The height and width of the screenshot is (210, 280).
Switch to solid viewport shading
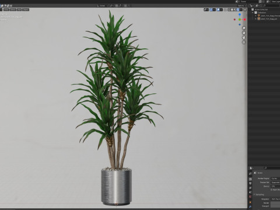(232, 10)
